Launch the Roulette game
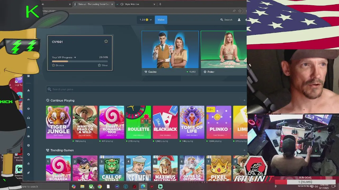The image size is (339, 190). (x=139, y=122)
